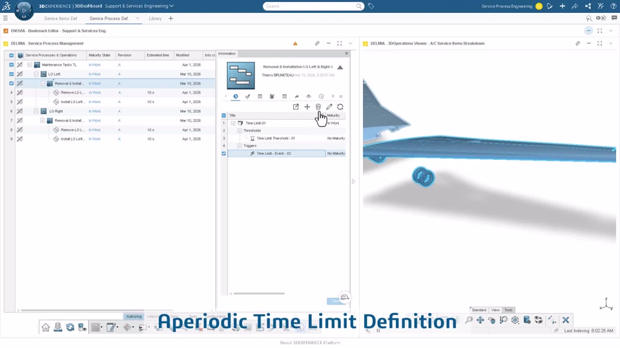Image resolution: width=620 pixels, height=348 pixels.
Task: Click the home icon in the bottom toolbar
Action: (x=45, y=327)
